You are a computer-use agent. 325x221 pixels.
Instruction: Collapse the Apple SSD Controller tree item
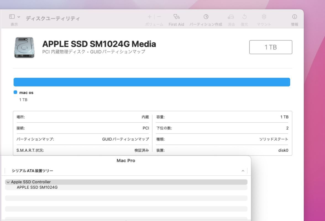pyautogui.click(x=9, y=182)
